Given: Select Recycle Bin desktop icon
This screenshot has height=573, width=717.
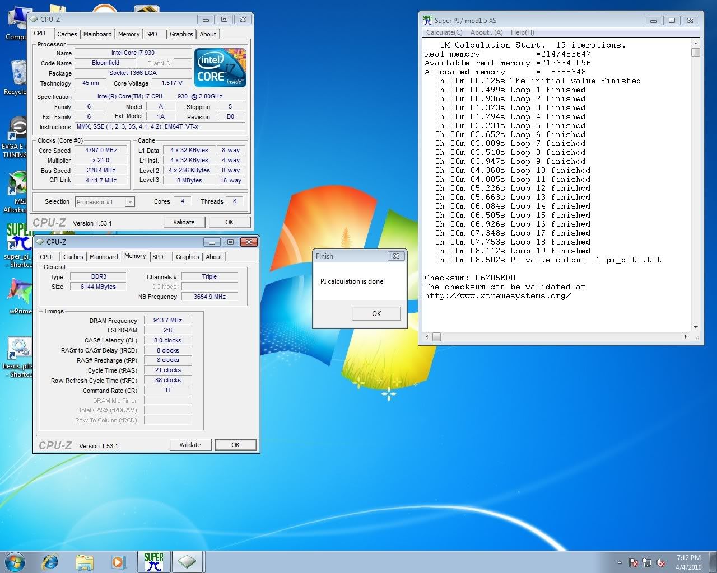Looking at the screenshot, I should [15, 78].
